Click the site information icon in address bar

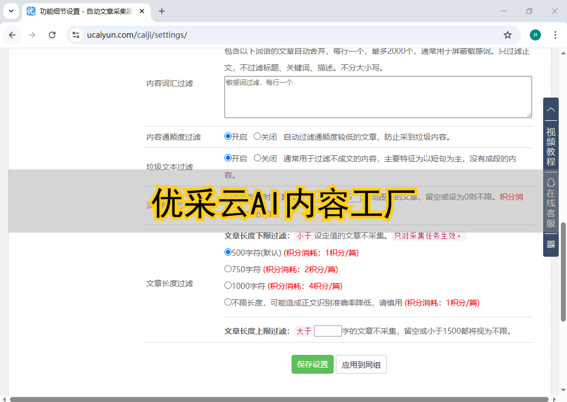tap(76, 35)
